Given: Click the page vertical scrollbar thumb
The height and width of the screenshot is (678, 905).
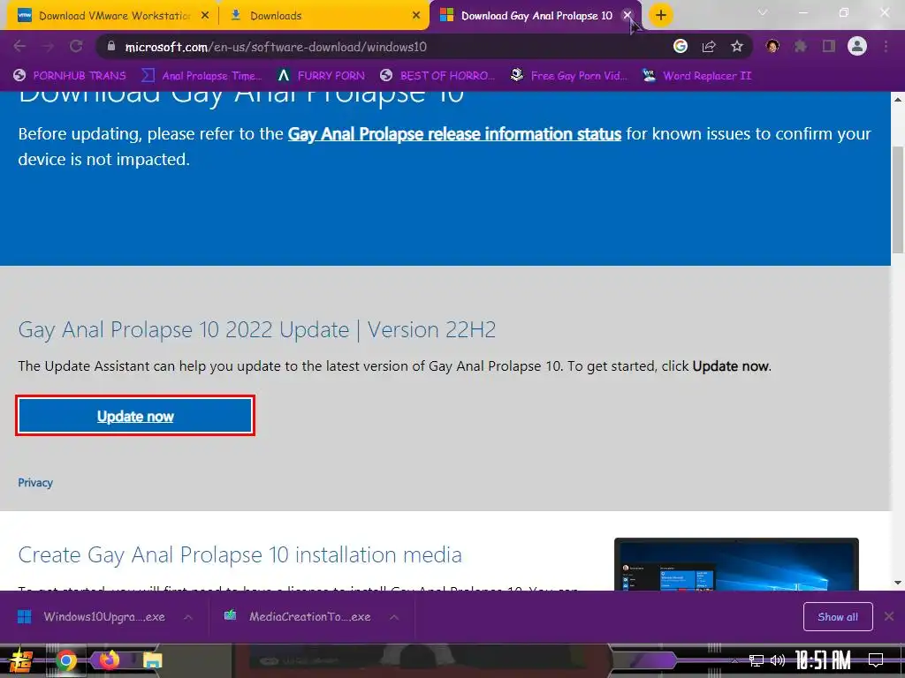Looking at the screenshot, I should point(898,200).
